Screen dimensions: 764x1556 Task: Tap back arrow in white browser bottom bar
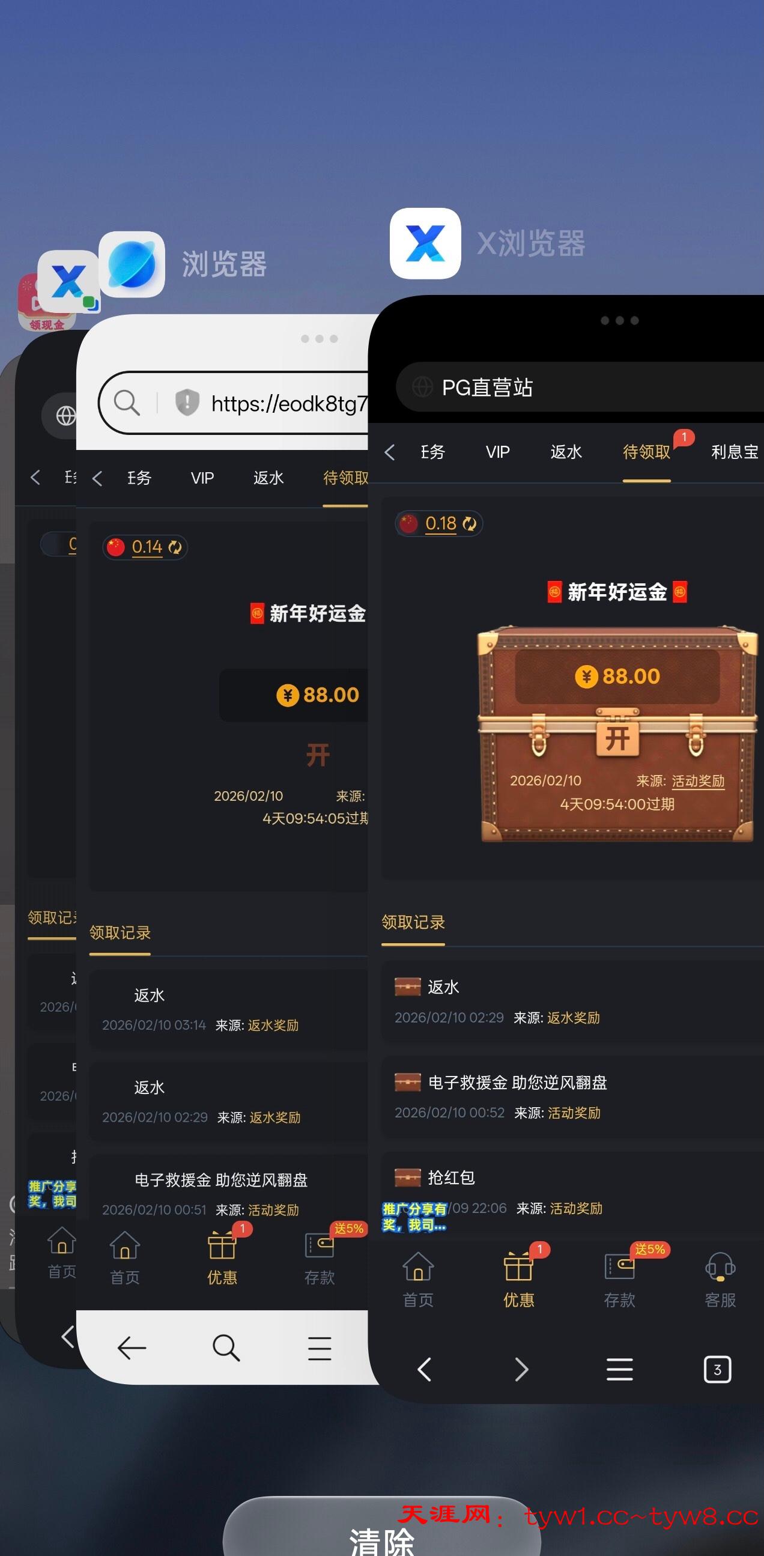(x=132, y=1348)
